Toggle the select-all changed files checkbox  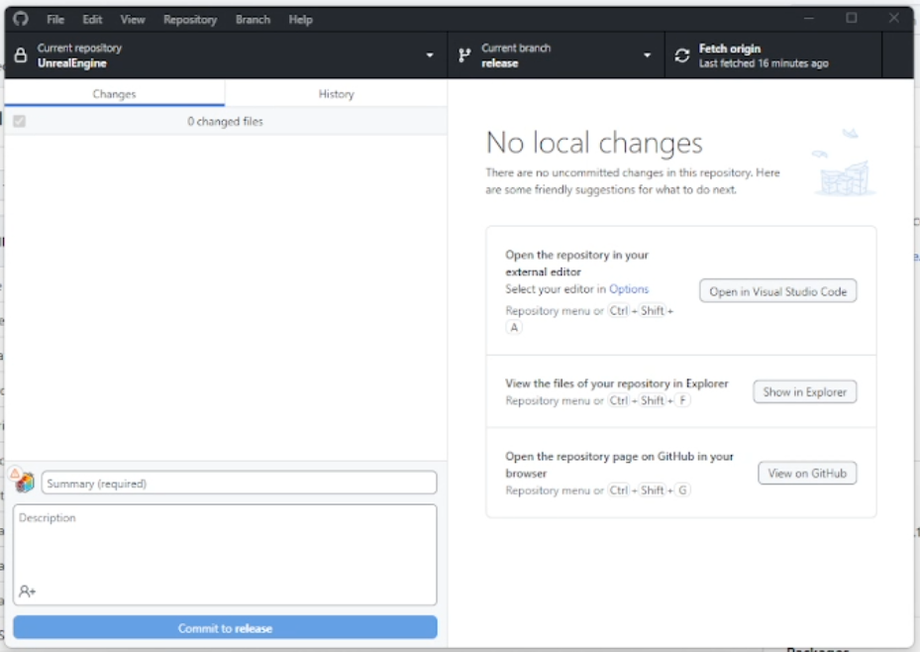coord(20,122)
